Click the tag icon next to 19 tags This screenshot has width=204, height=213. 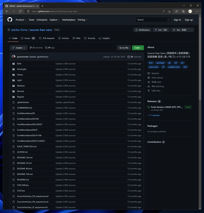click(46, 48)
